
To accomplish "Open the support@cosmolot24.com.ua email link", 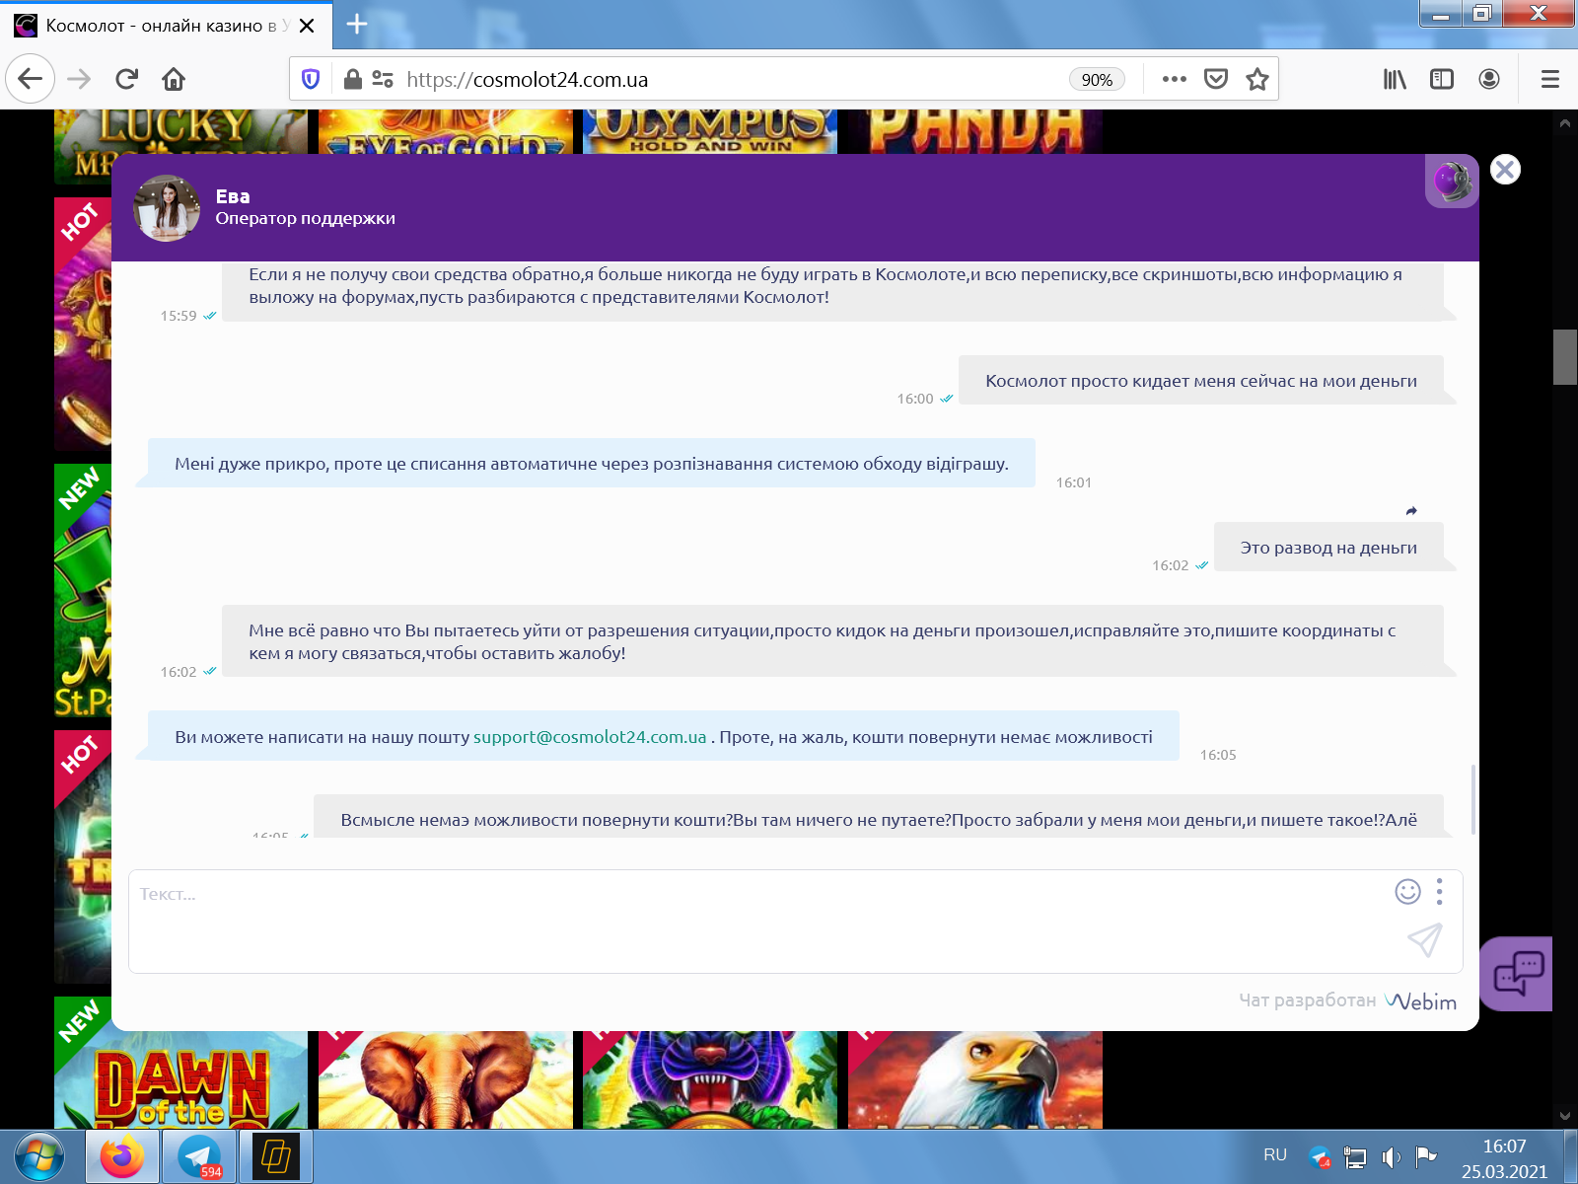I will pos(590,737).
